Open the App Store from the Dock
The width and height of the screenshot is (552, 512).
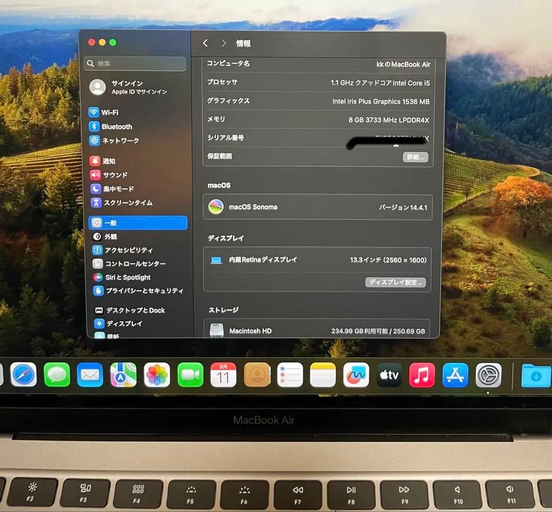[454, 375]
